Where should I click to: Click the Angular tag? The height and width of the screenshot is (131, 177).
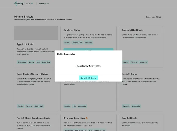point(67,106)
